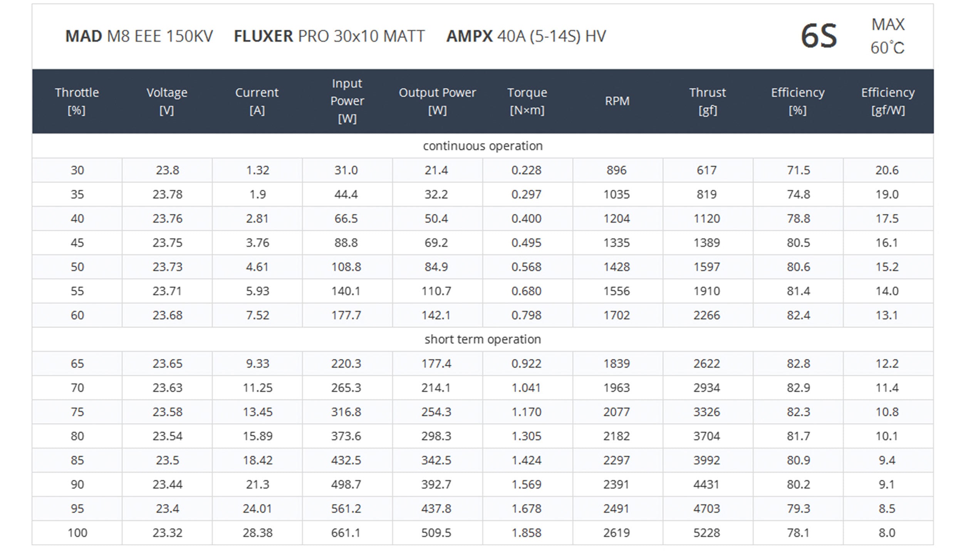This screenshot has height=552, width=963.
Task: Click the Efficiency [gf/W] column header
Action: [888, 101]
